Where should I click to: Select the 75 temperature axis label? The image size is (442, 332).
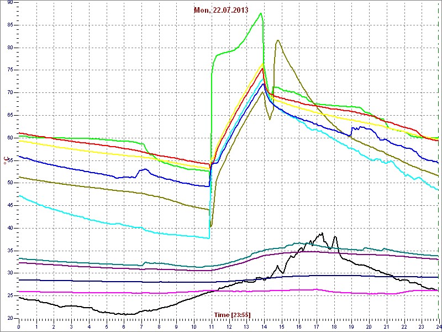[10, 70]
